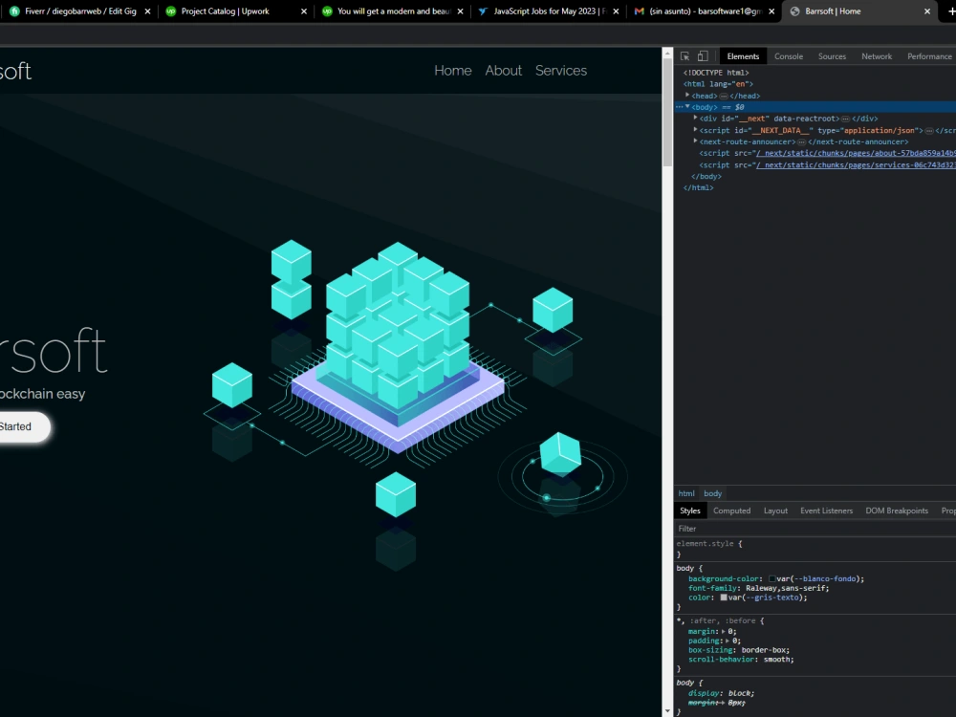
Task: Expand the __NEXT_DATA__ script node
Action: (x=695, y=130)
